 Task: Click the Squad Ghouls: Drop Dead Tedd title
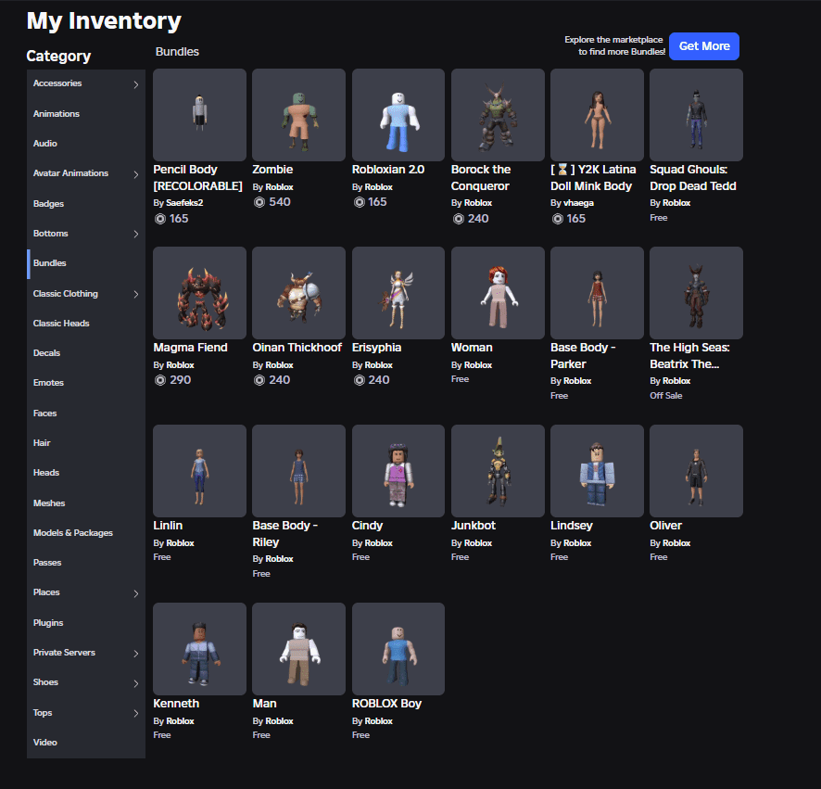[x=693, y=177]
